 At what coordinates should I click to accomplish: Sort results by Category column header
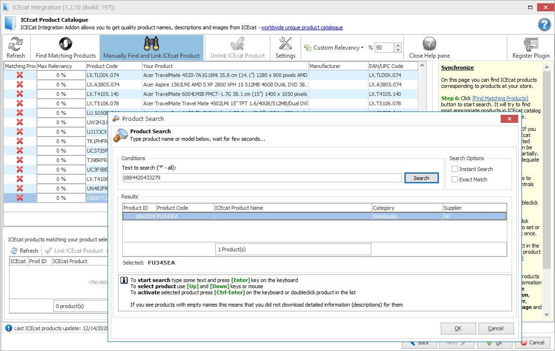[407, 208]
